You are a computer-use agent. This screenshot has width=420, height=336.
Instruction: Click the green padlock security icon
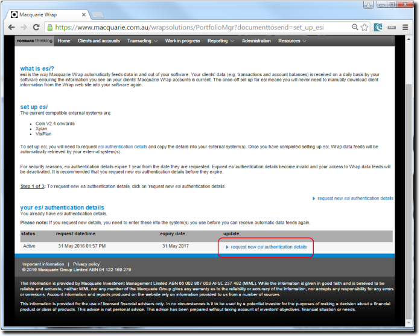click(x=50, y=27)
